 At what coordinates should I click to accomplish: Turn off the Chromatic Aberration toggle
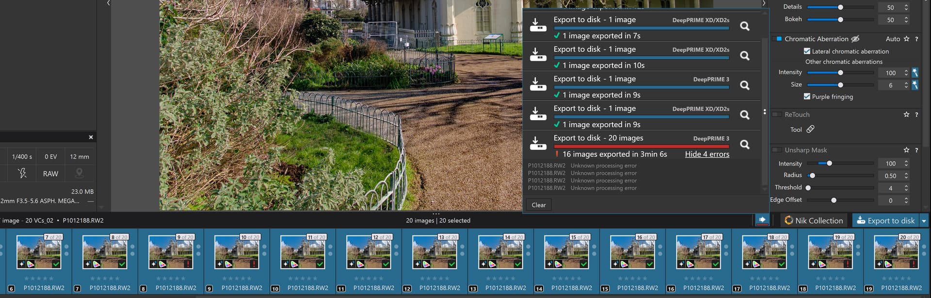(x=777, y=39)
